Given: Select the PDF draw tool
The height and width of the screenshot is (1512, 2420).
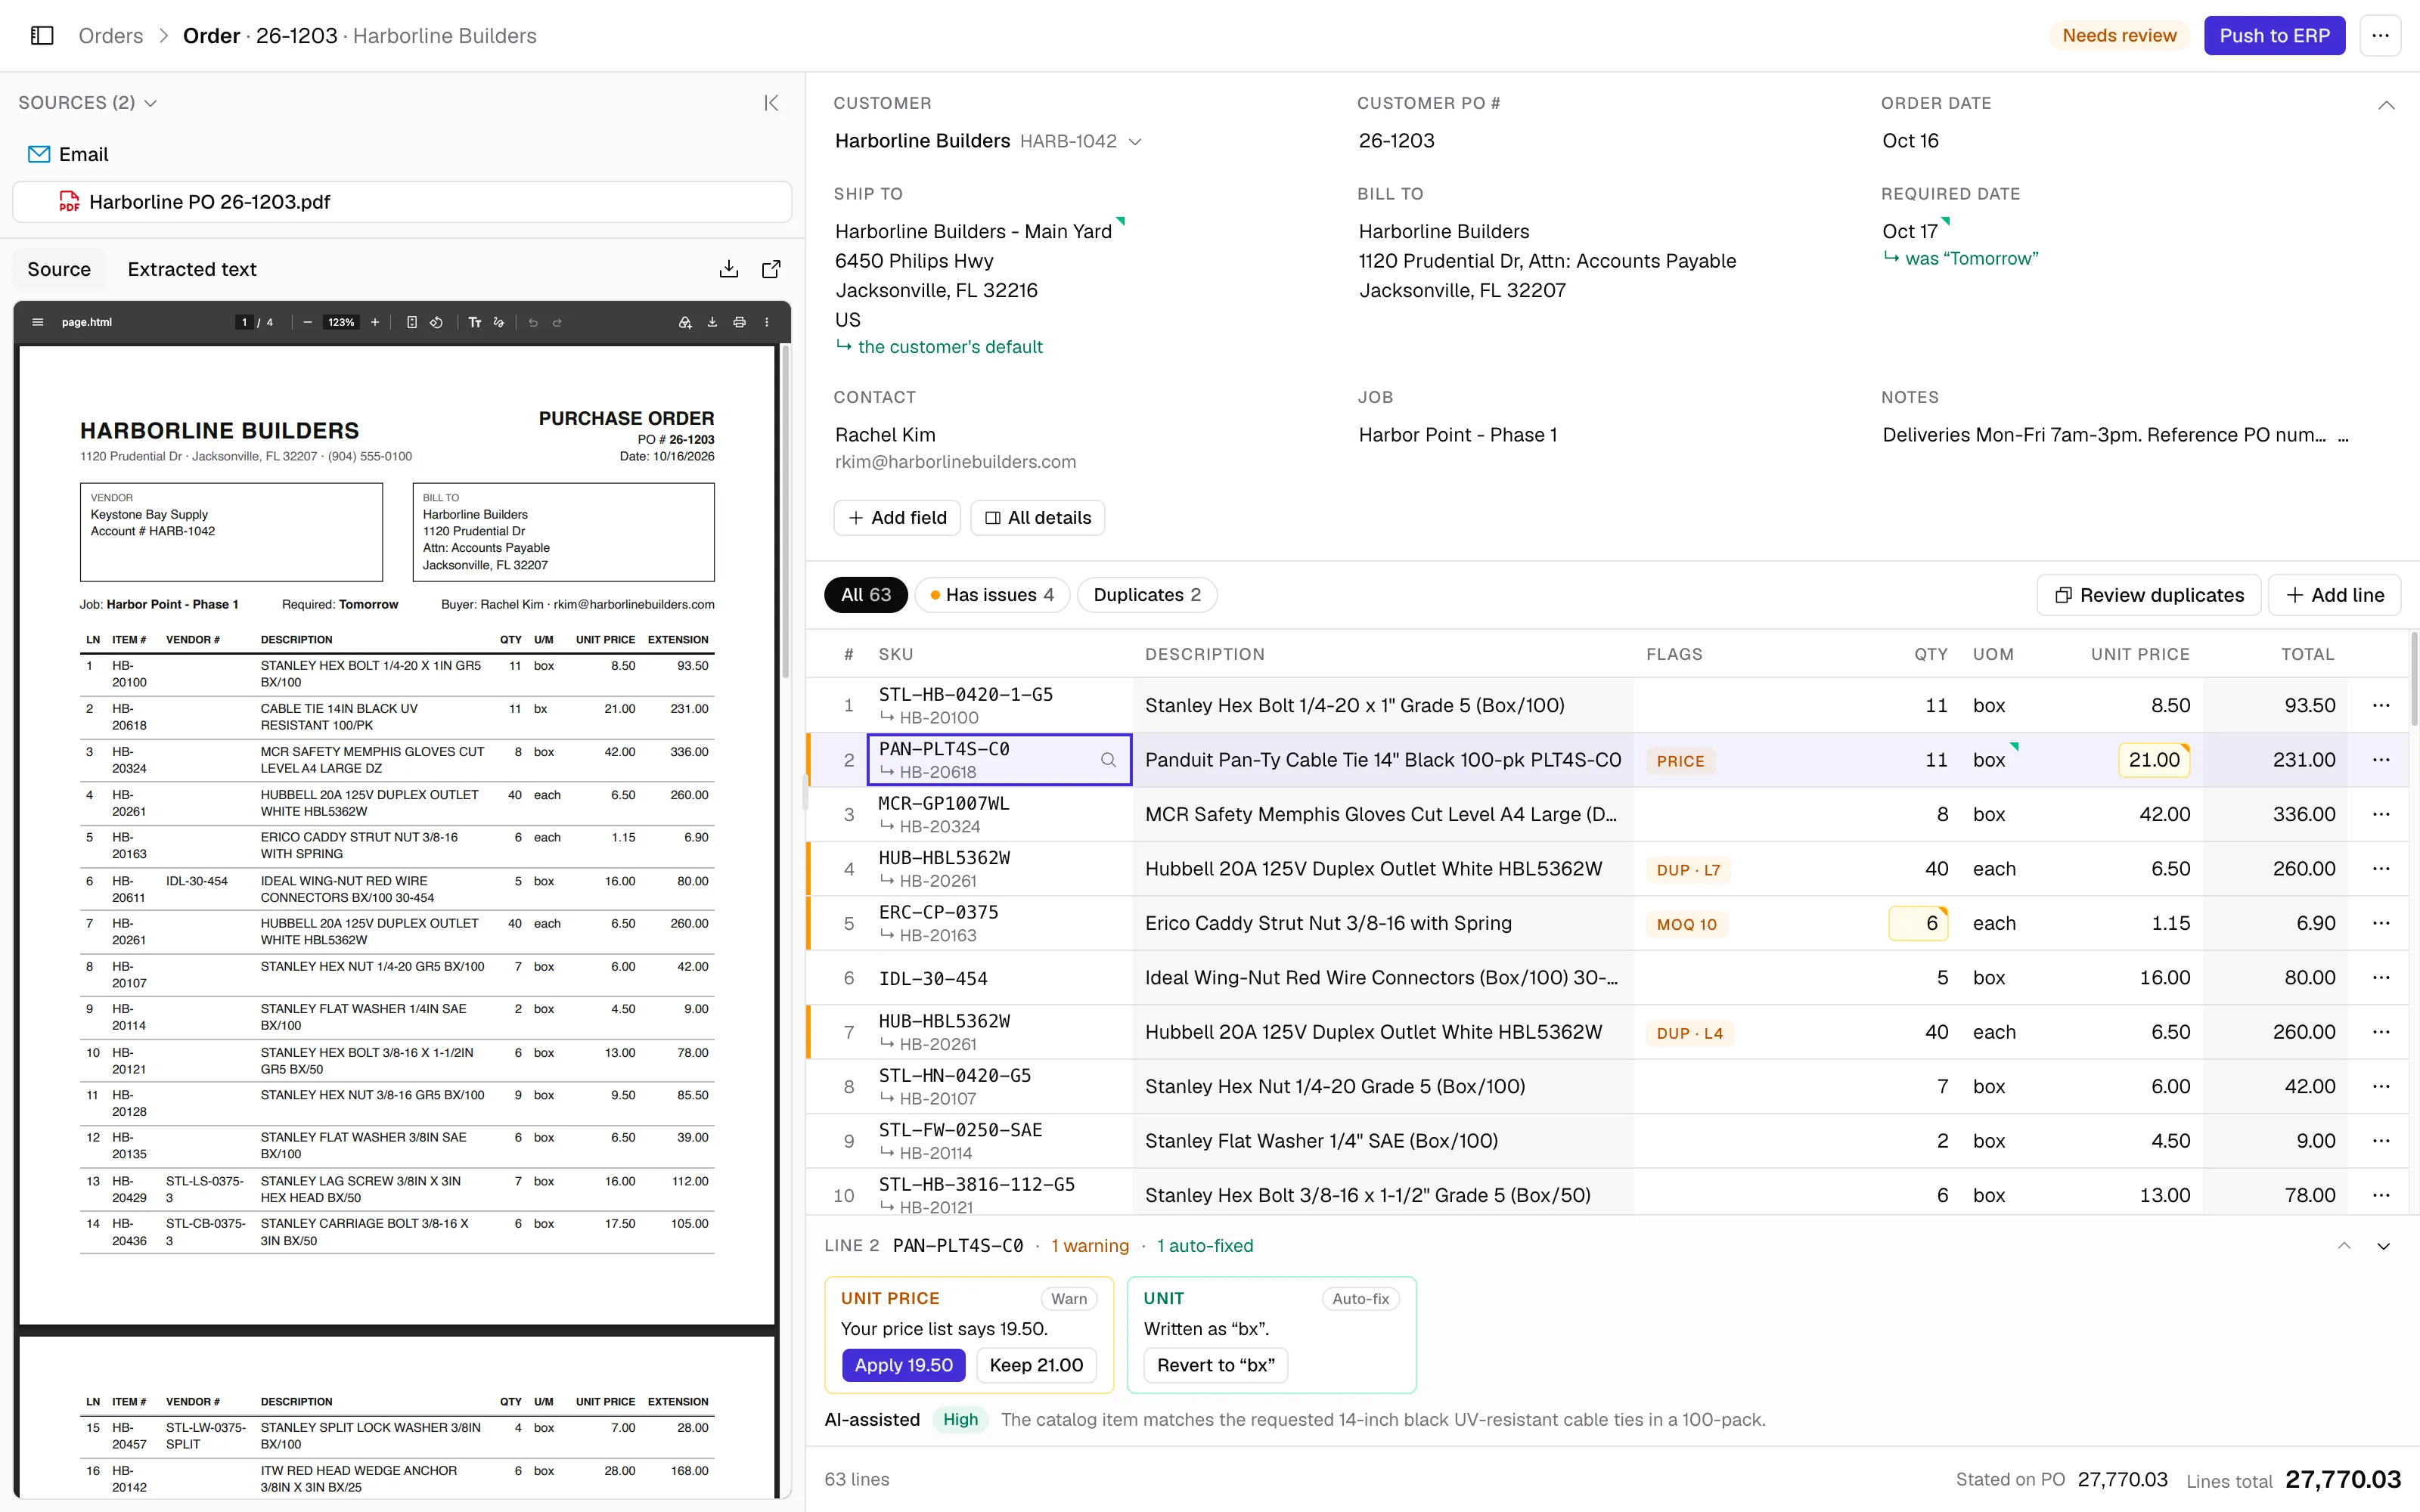Looking at the screenshot, I should point(499,322).
